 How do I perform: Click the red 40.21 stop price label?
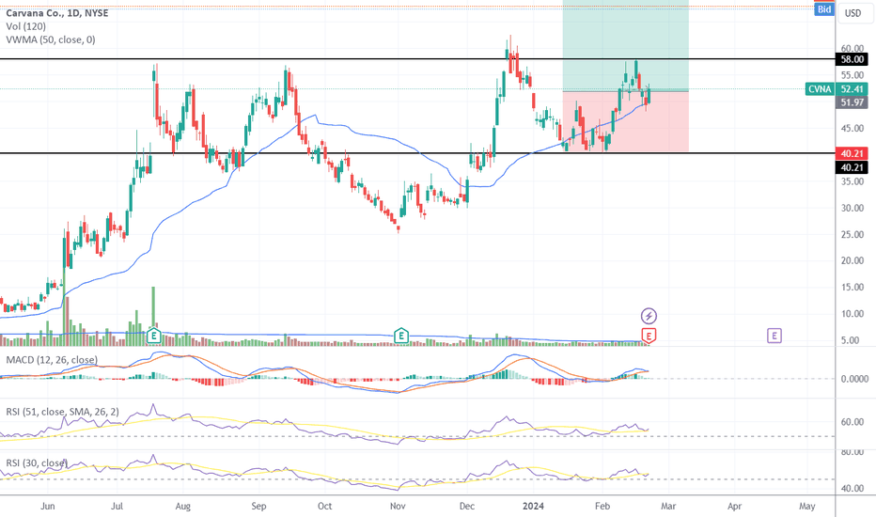[852, 154]
